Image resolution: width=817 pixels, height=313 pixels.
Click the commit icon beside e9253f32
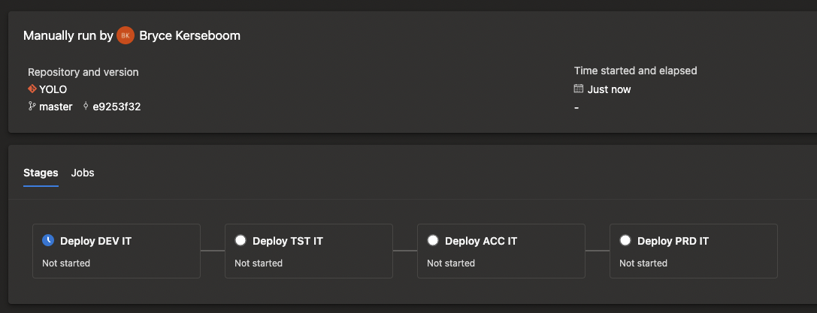tap(86, 107)
